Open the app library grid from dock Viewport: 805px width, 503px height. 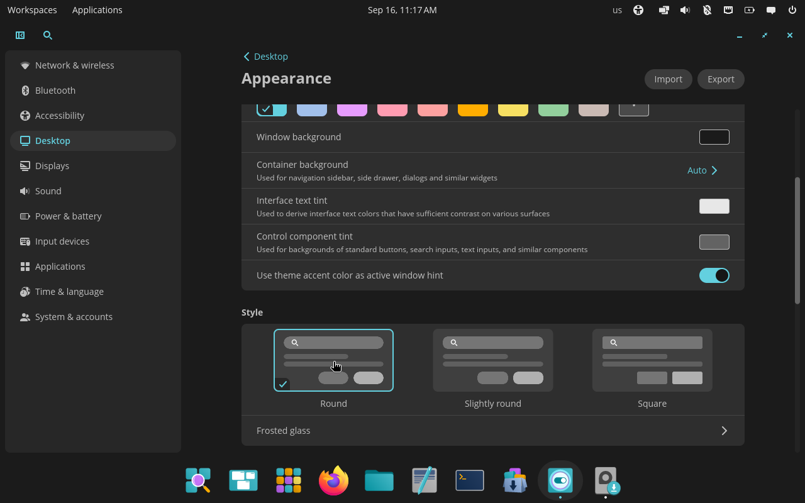(289, 480)
